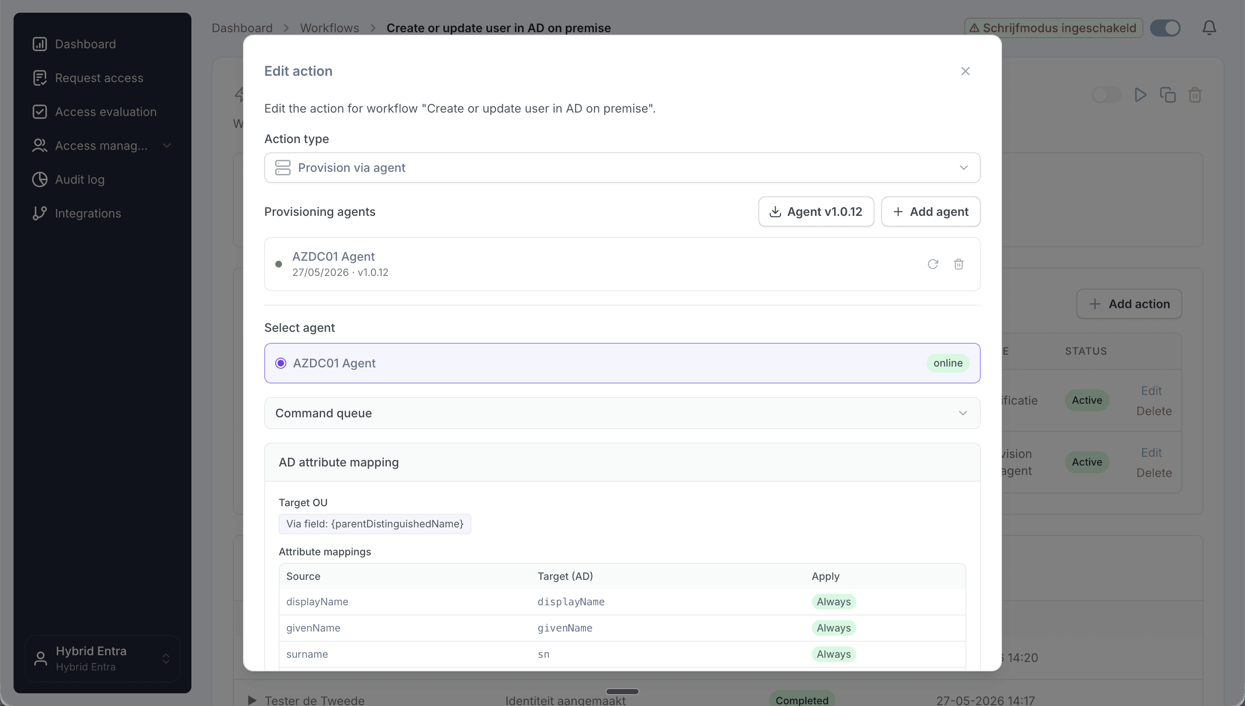Click the Integrations branch icon

point(40,213)
